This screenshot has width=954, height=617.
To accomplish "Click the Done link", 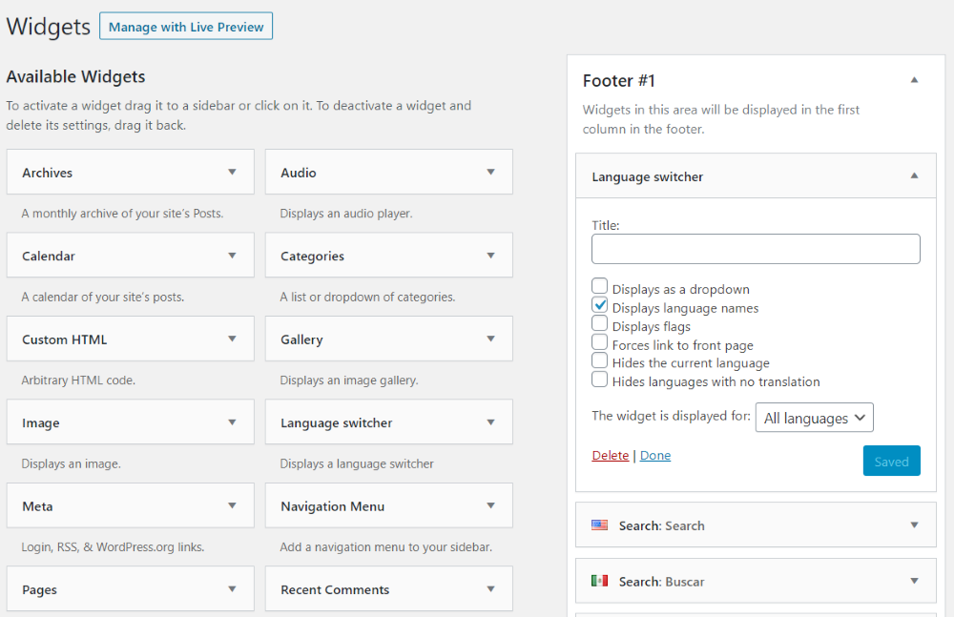I will [655, 456].
